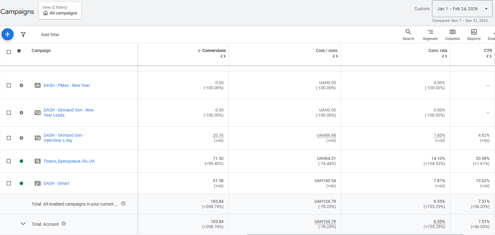495x235 pixels.
Task: Click the funnel filter icon
Action: point(23,35)
